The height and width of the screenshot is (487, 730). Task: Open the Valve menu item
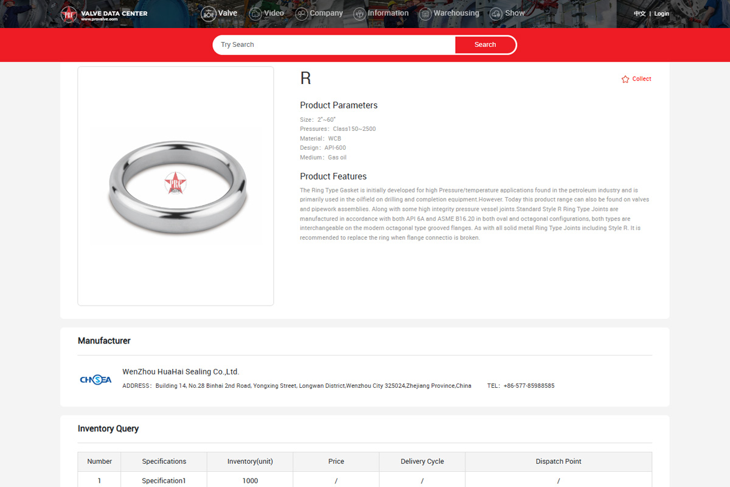(x=228, y=13)
